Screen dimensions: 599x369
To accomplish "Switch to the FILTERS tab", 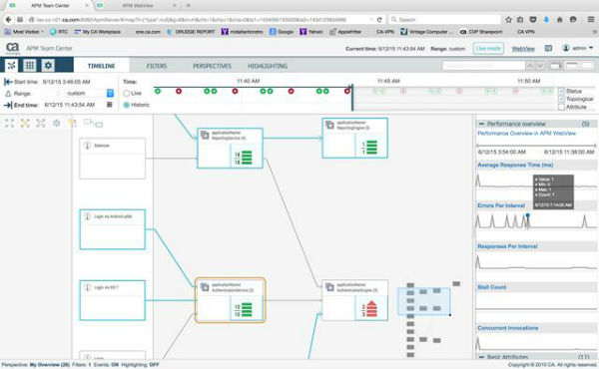I will (x=157, y=66).
